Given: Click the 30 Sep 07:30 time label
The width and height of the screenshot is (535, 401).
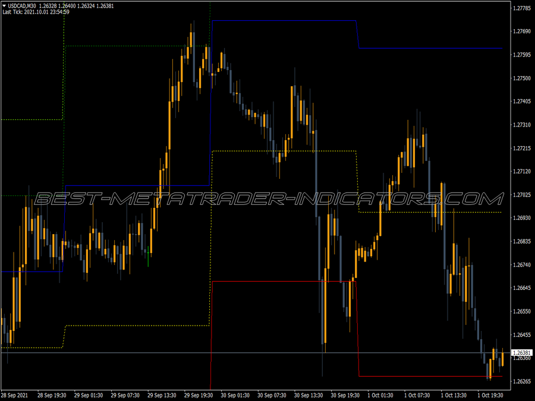Looking at the screenshot, I should (x=272, y=395).
